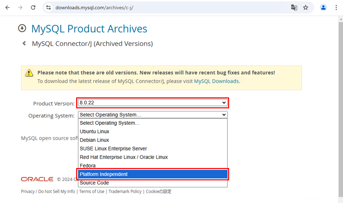Select Platform Independent option

tap(153, 174)
